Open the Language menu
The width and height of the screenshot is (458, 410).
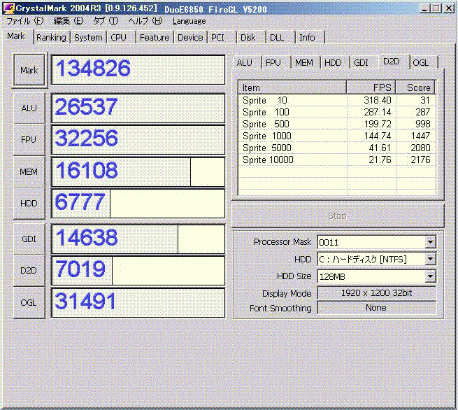[189, 21]
